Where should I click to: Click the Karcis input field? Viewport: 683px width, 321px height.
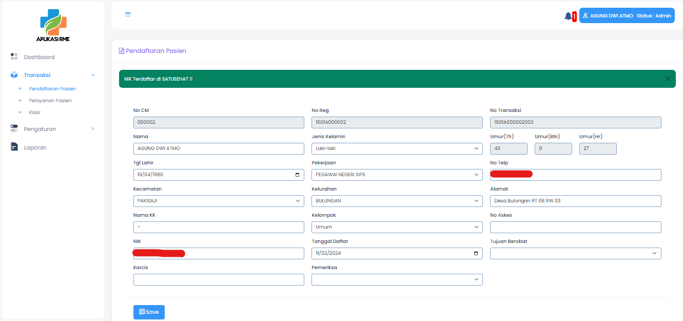pos(219,279)
